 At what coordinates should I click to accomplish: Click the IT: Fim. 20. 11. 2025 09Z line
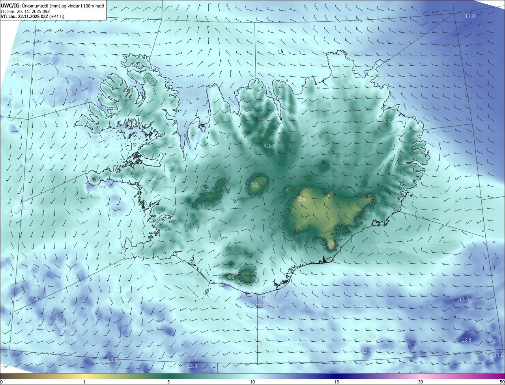[x=25, y=11]
